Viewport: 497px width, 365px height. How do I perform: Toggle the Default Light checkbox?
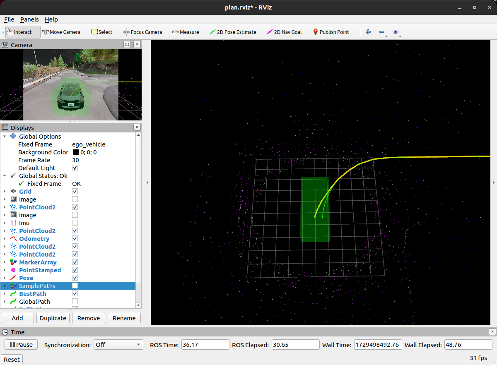tap(75, 168)
